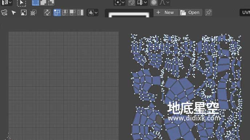Click the Open image button
Image resolution: width=250 pixels, height=140 pixels.
pos(190,13)
